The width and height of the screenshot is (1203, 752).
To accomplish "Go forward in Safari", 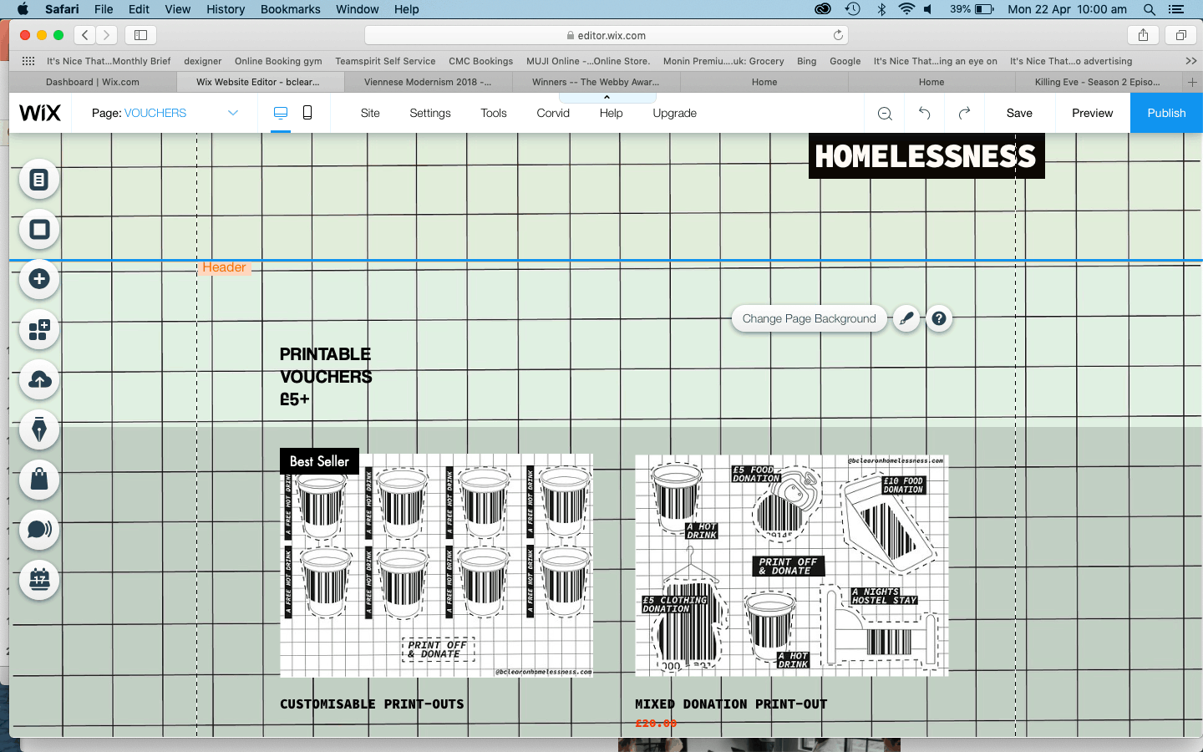I will [x=106, y=35].
